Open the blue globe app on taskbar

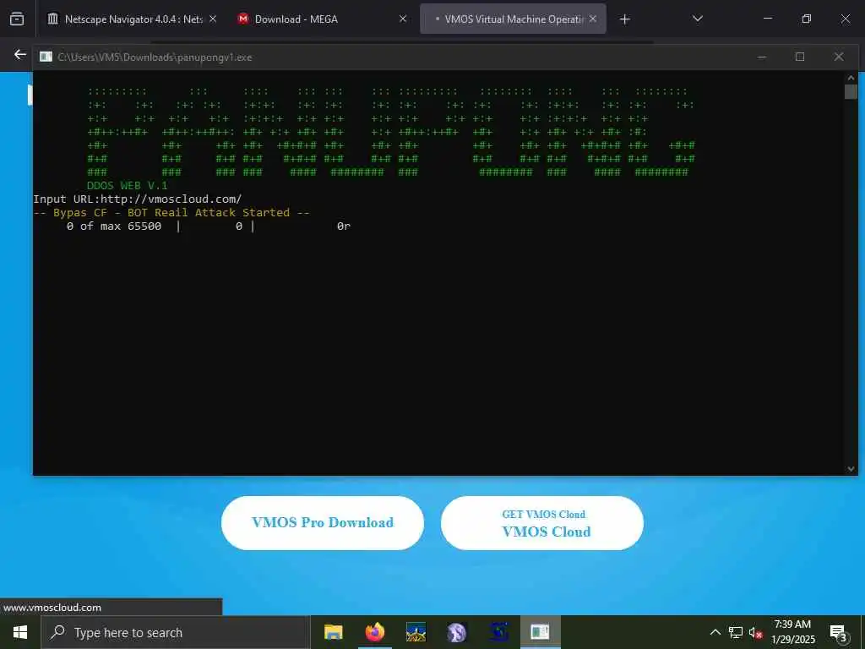[x=498, y=632]
